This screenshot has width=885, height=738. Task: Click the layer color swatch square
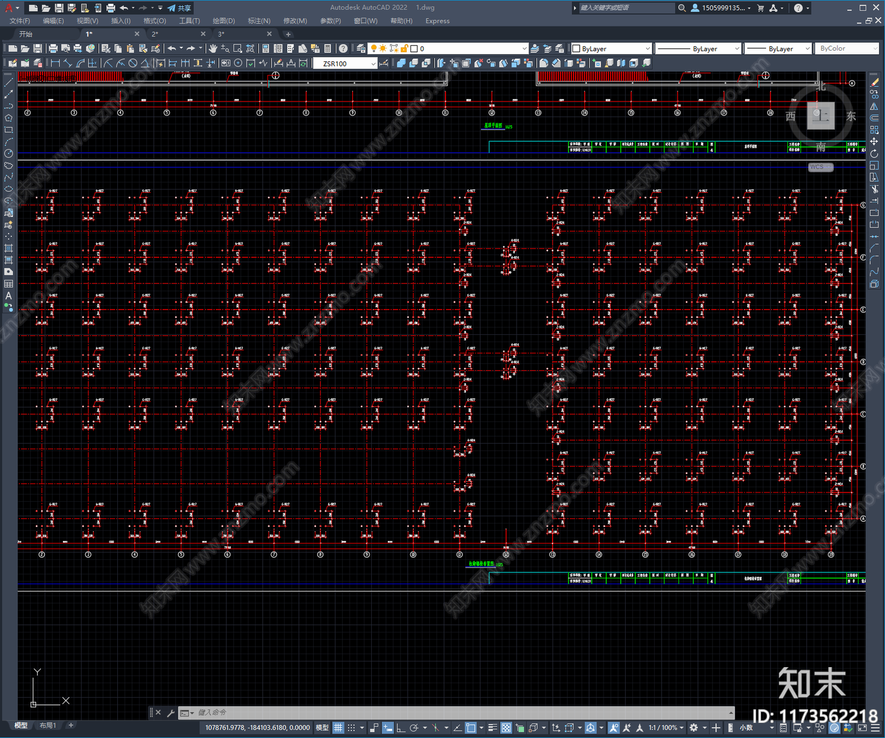coord(414,49)
